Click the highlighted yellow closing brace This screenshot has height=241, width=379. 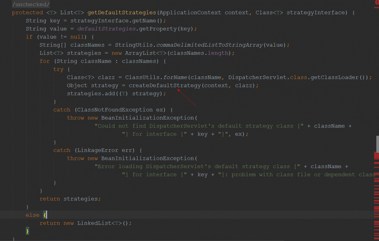coord(27,231)
